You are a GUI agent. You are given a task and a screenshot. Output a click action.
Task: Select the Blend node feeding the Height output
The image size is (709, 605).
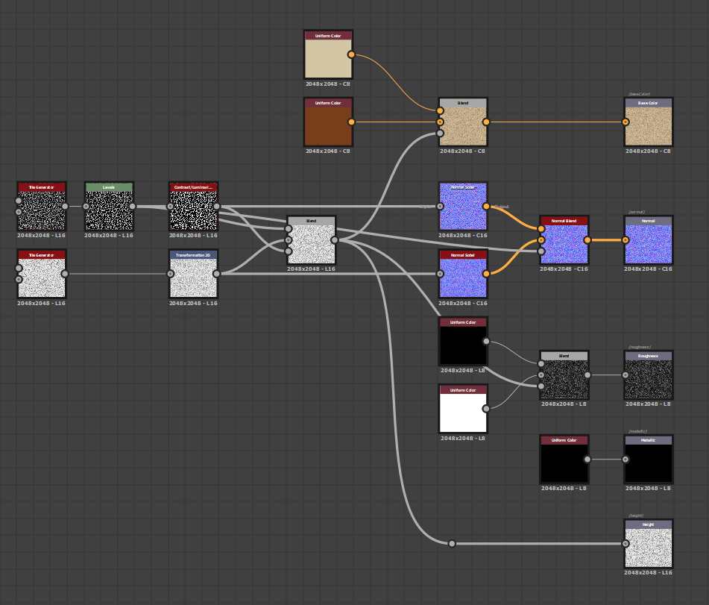[x=311, y=239]
